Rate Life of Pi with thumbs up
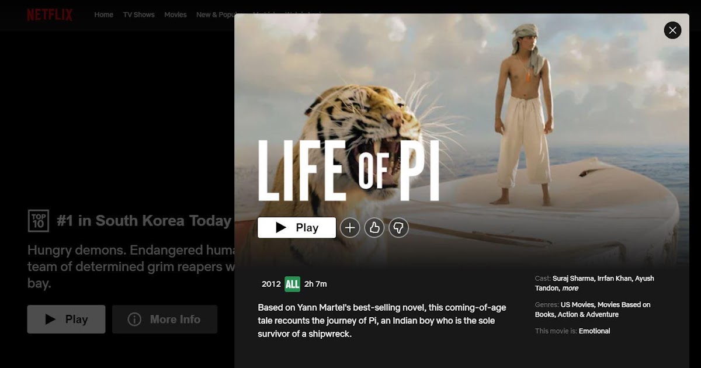The image size is (701, 368). tap(374, 228)
